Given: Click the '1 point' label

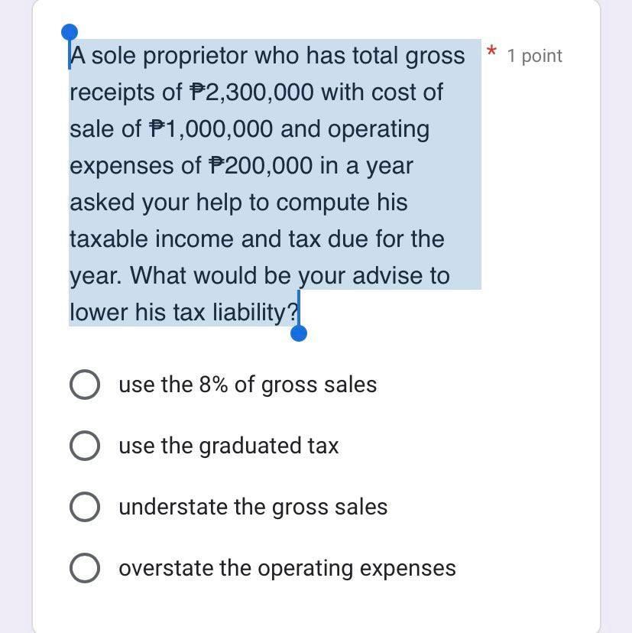Looking at the screenshot, I should point(534,55).
